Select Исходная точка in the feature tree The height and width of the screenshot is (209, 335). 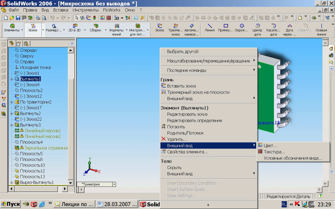tap(35, 67)
